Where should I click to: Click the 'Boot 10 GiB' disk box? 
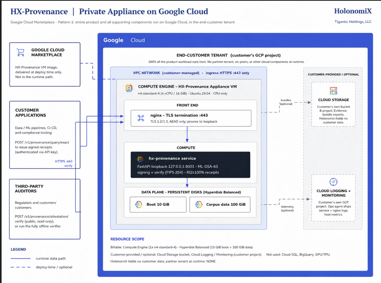pos(158,204)
